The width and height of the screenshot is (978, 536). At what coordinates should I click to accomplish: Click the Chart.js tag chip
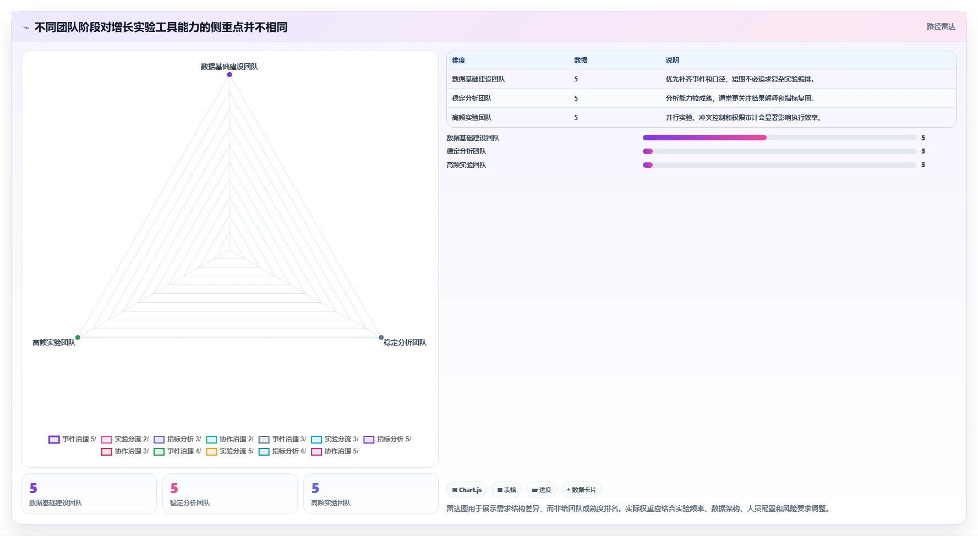(467, 490)
